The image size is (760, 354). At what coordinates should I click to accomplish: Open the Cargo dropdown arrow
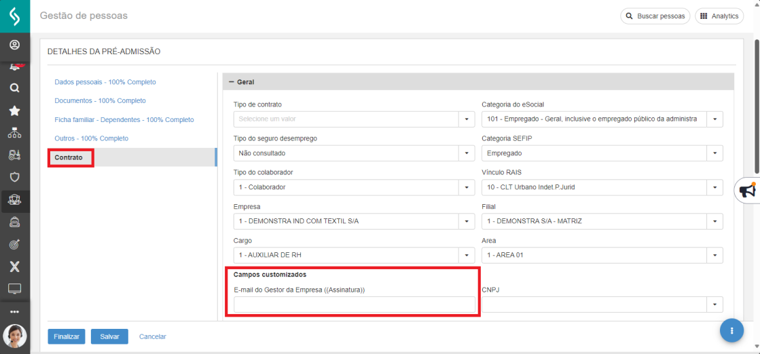tap(467, 256)
